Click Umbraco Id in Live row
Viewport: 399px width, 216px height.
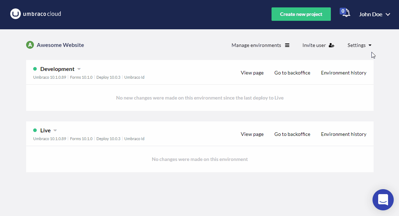(x=135, y=139)
